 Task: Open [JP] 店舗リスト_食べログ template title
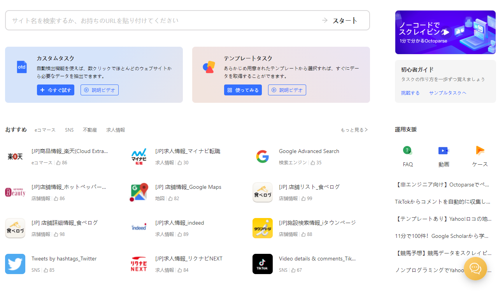coord(309,187)
